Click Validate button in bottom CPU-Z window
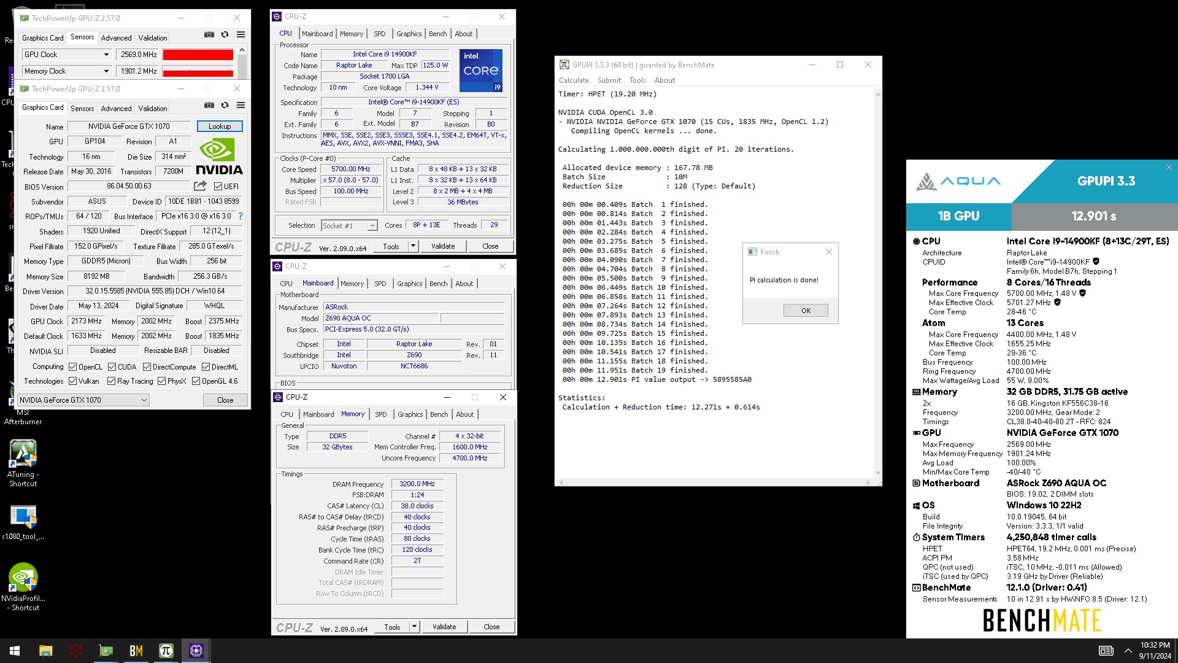The width and height of the screenshot is (1178, 663). (x=444, y=627)
